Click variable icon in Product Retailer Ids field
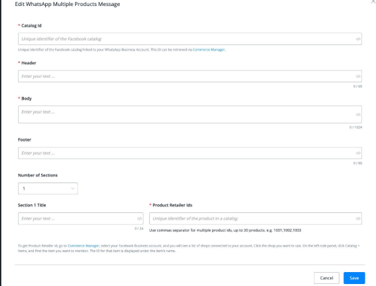Viewport: 376px width, 286px height. (358, 218)
